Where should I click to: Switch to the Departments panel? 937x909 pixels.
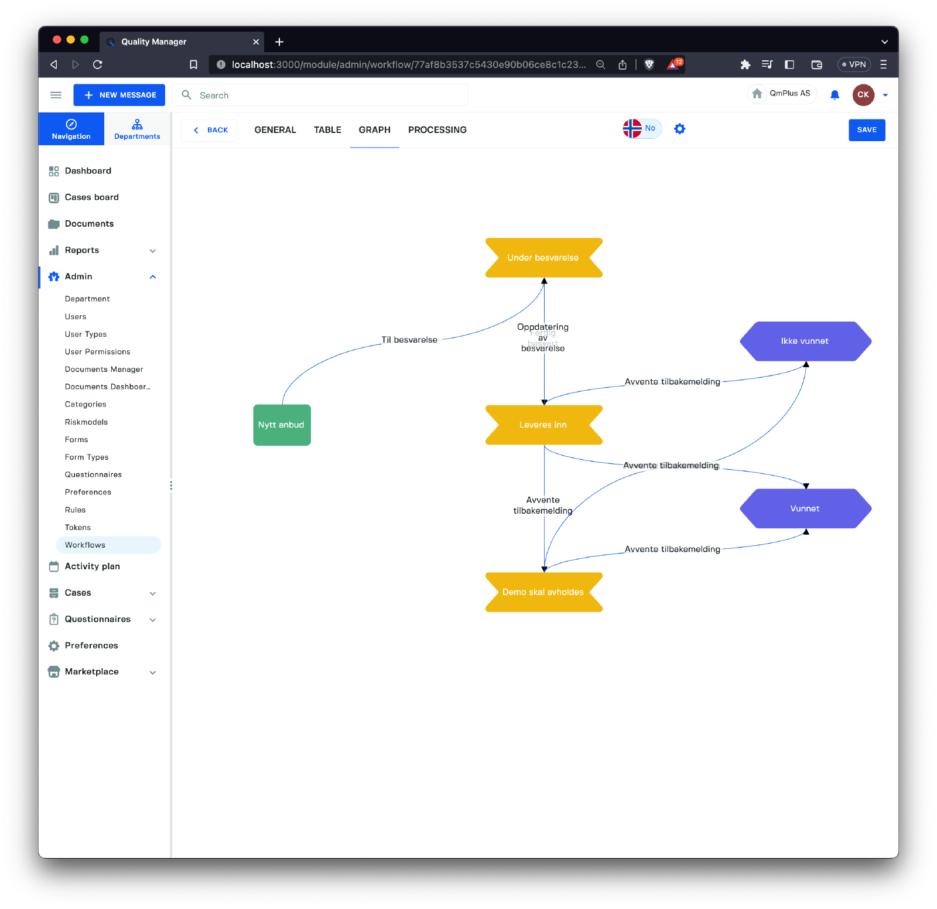point(137,129)
